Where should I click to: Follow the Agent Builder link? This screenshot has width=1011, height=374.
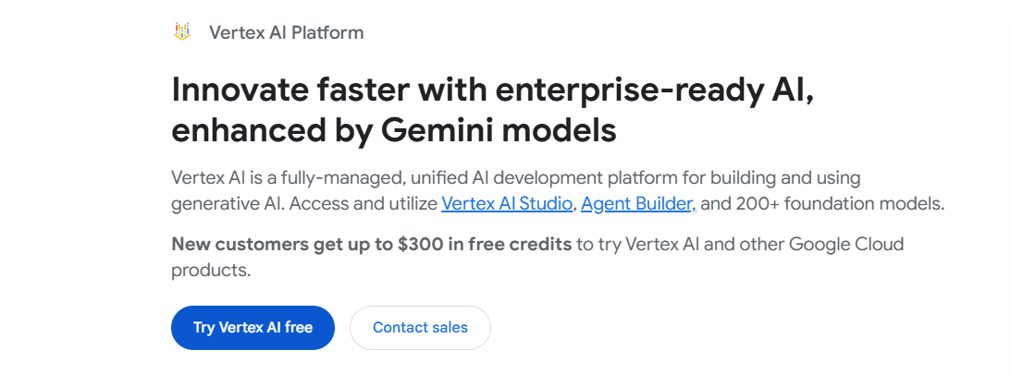(638, 203)
